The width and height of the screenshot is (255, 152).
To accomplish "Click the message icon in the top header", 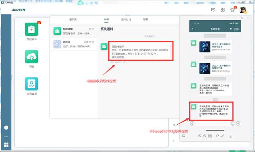I will click(213, 10).
